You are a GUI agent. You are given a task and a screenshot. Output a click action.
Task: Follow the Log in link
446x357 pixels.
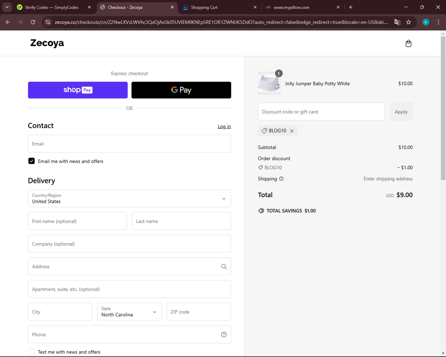coord(224,126)
